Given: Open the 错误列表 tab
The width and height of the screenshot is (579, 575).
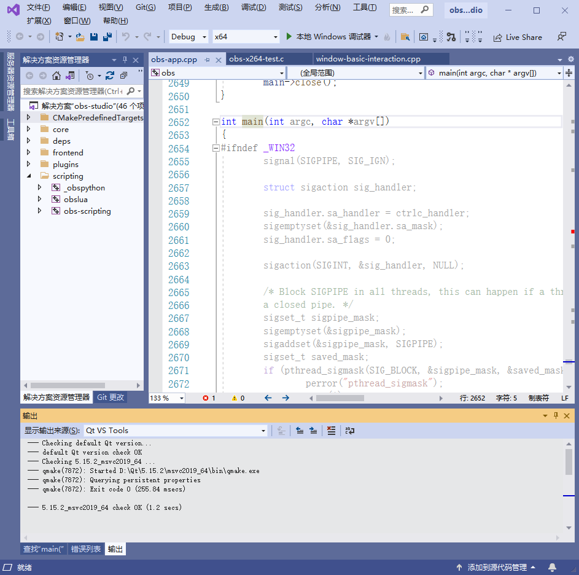Looking at the screenshot, I should (x=86, y=549).
